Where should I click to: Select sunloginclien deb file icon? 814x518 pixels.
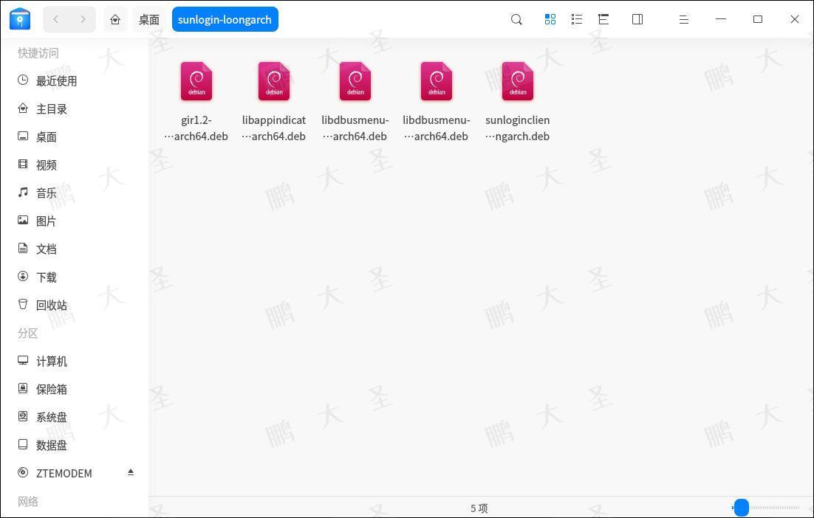click(518, 81)
